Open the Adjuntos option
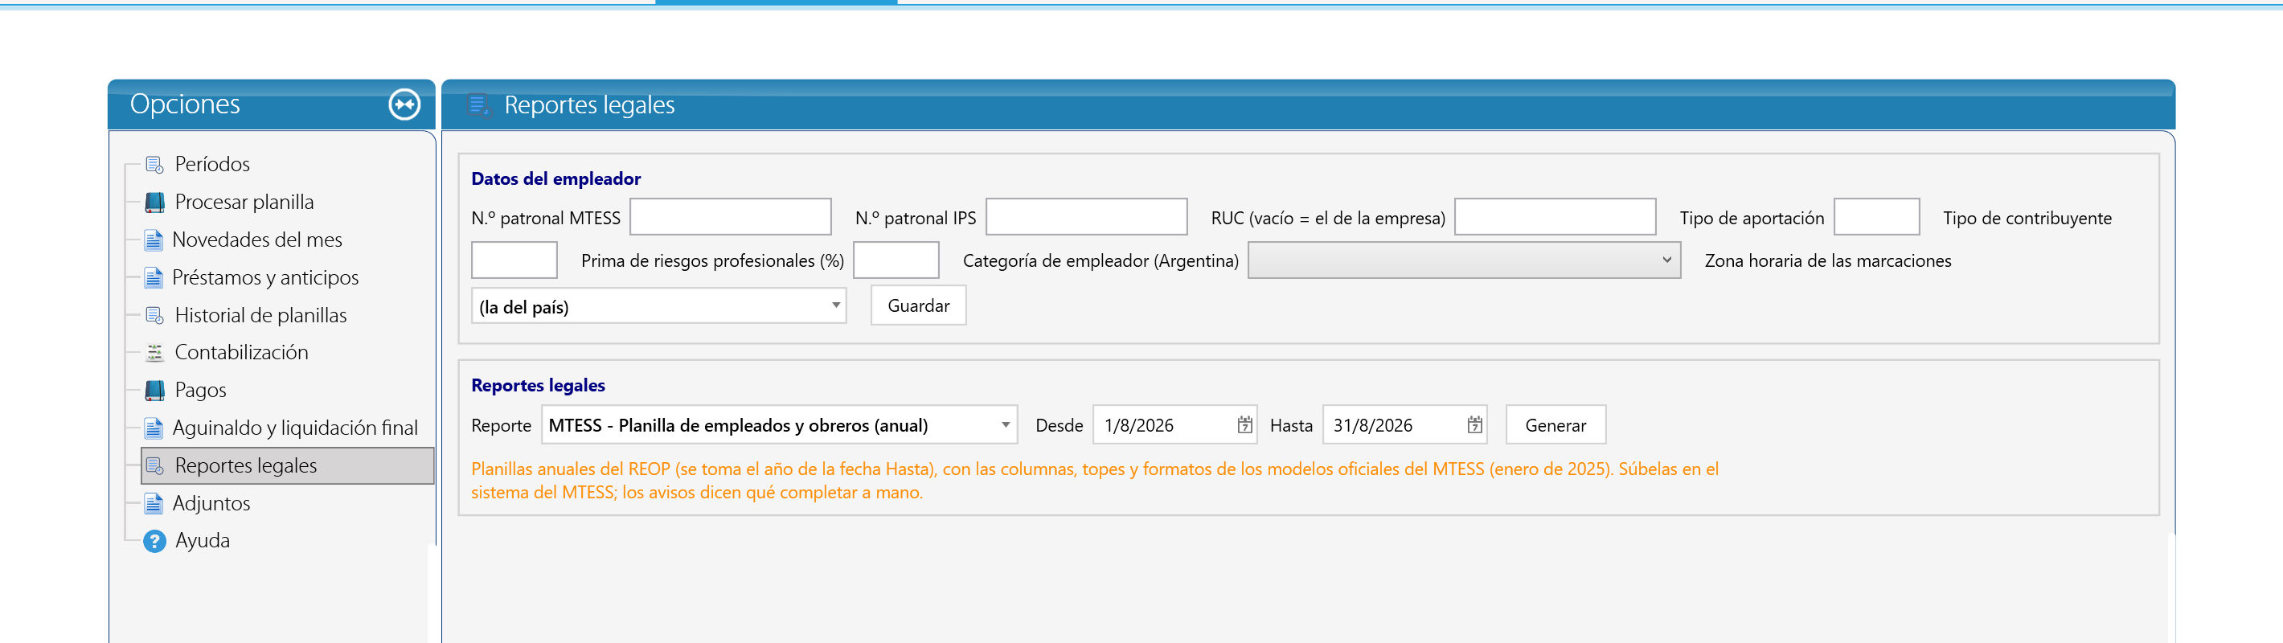The image size is (2283, 643). pos(211,504)
